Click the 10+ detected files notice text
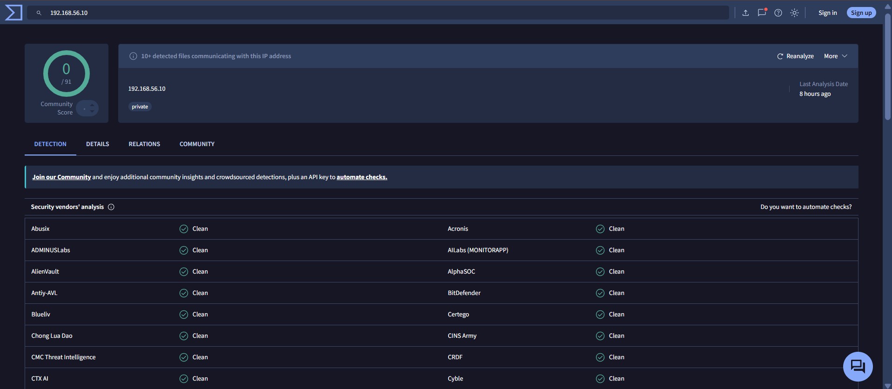892x389 pixels. click(x=216, y=56)
